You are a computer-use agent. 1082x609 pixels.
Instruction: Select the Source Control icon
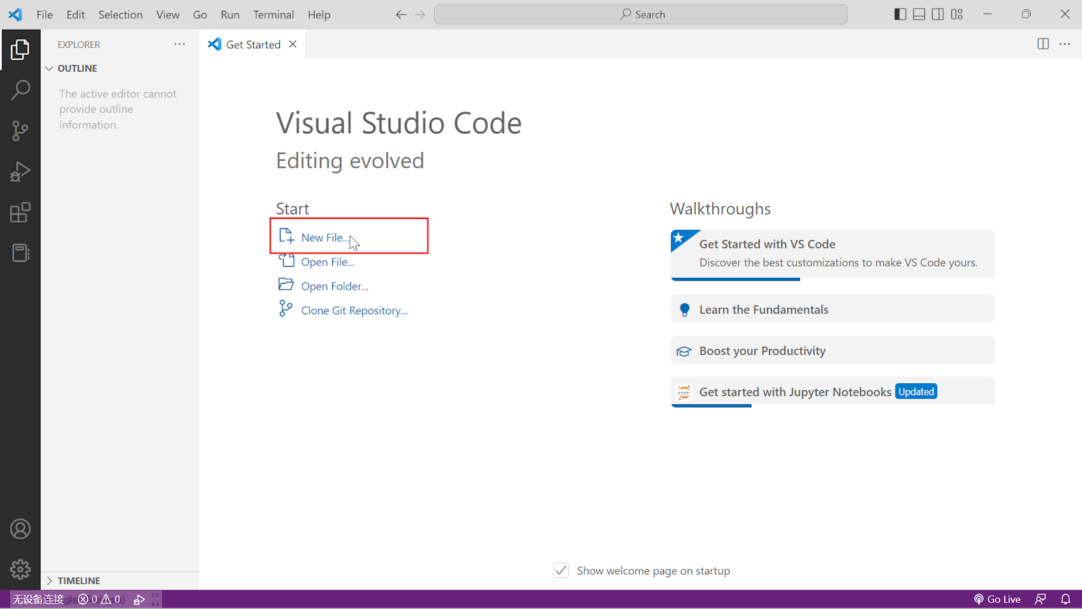coord(21,130)
